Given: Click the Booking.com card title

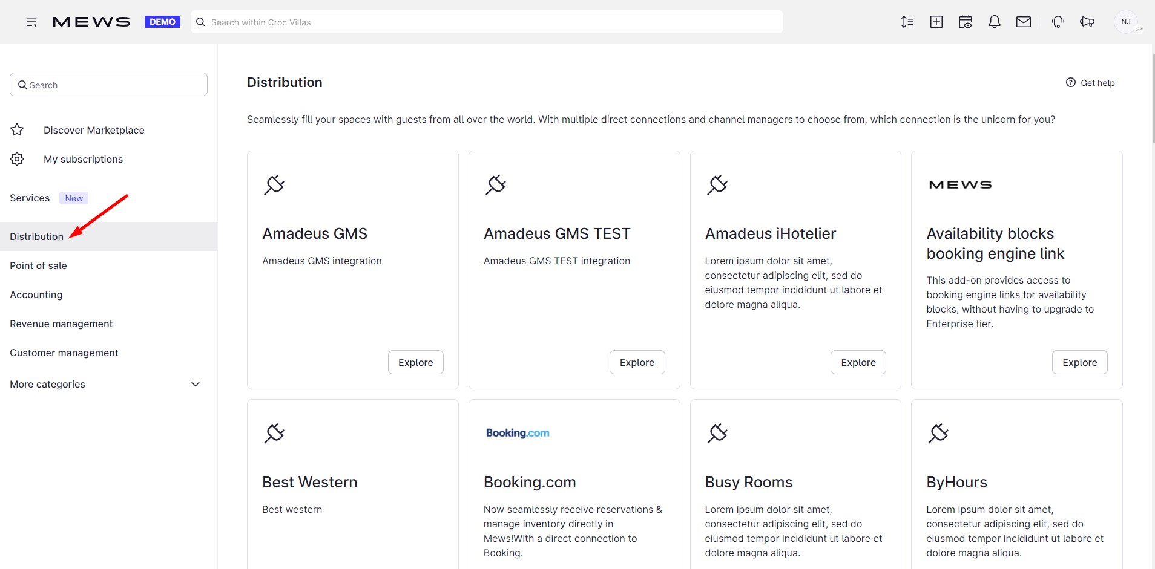Looking at the screenshot, I should pos(530,482).
